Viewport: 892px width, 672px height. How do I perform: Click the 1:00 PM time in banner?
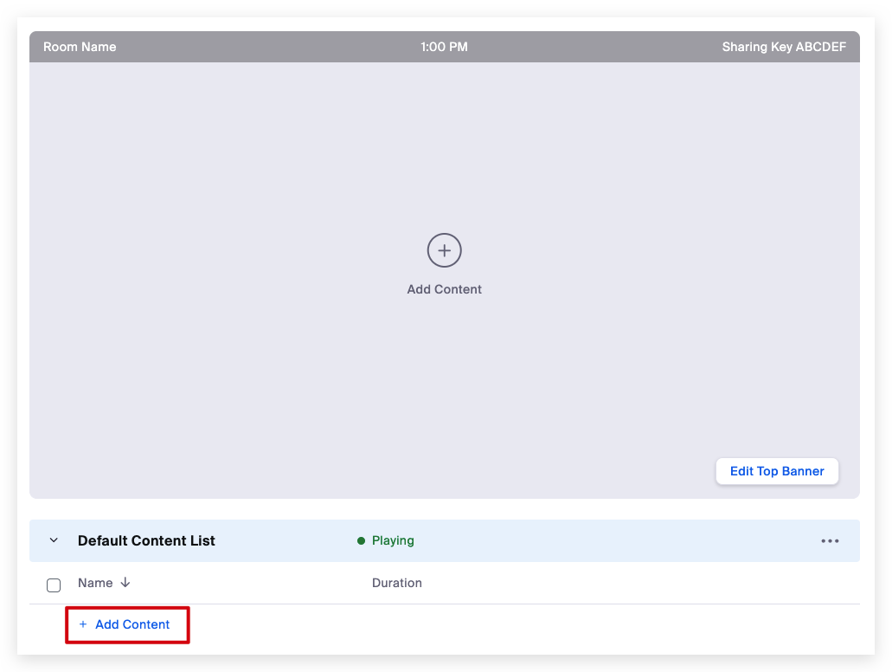tap(444, 47)
